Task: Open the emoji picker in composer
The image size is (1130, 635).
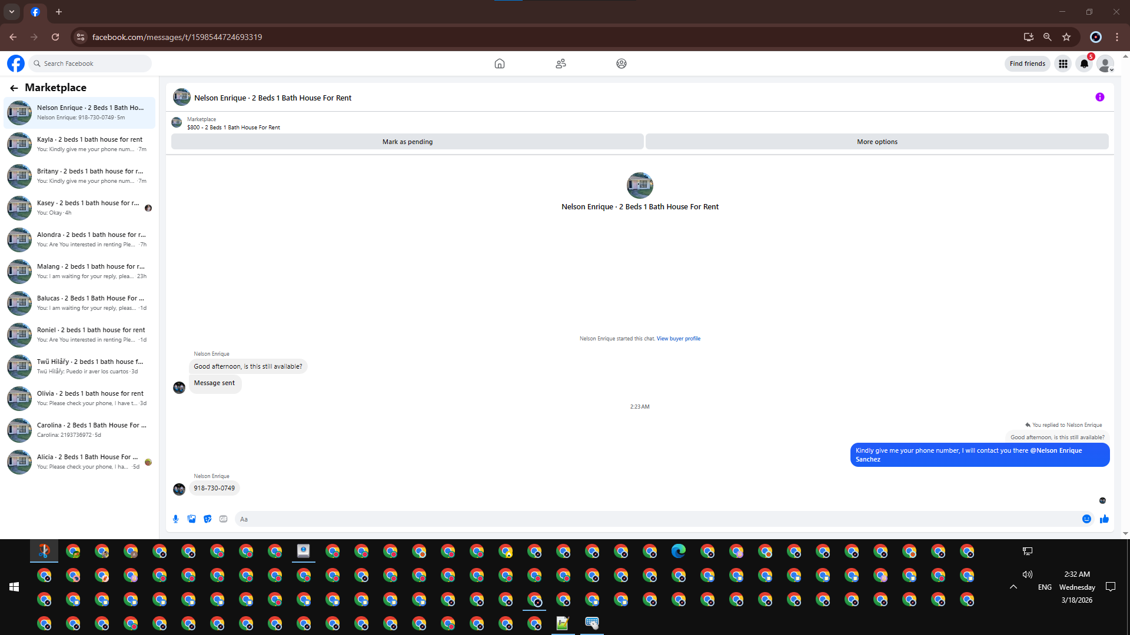Action: click(1086, 519)
